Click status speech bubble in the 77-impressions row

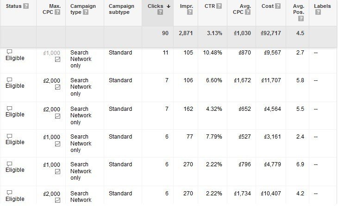tap(9, 136)
